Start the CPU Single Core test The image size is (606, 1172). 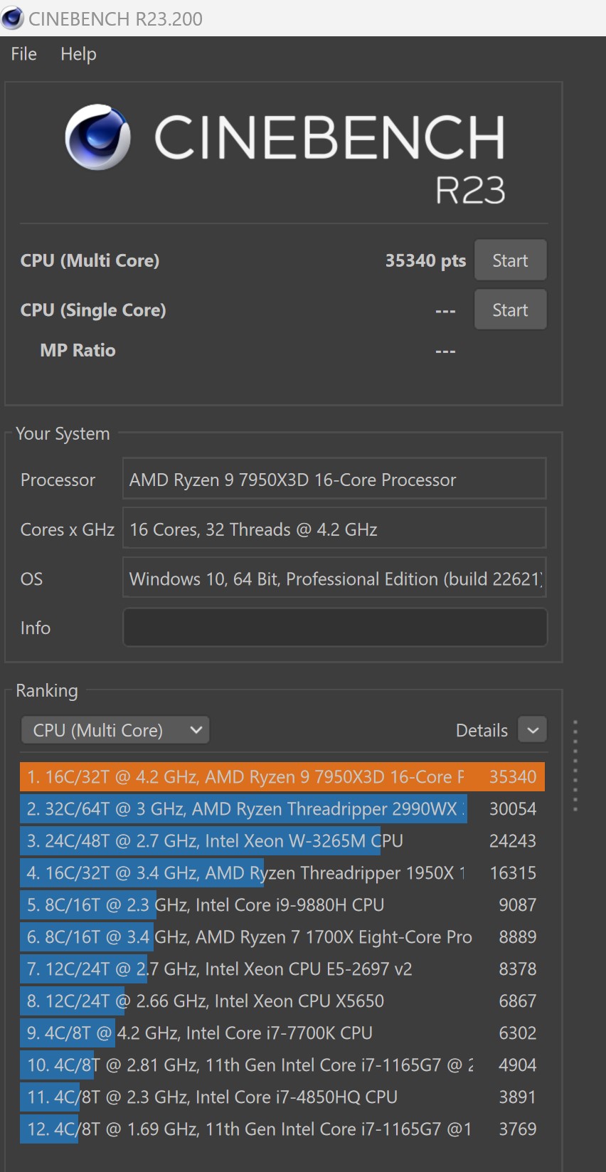pyautogui.click(x=510, y=310)
